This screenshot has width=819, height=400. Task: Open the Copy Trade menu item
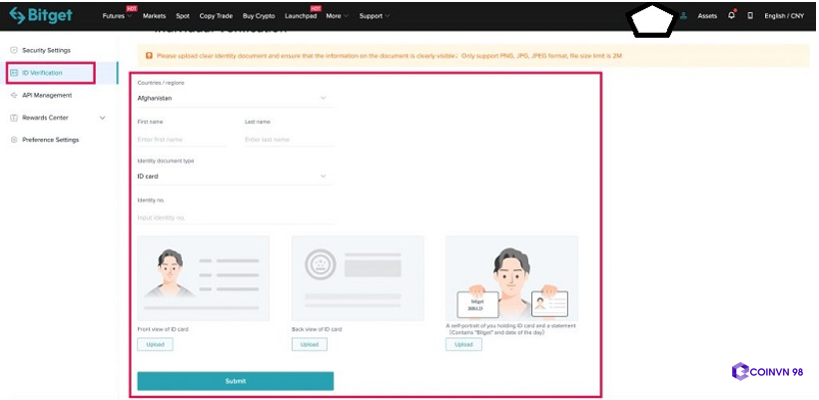click(x=216, y=17)
